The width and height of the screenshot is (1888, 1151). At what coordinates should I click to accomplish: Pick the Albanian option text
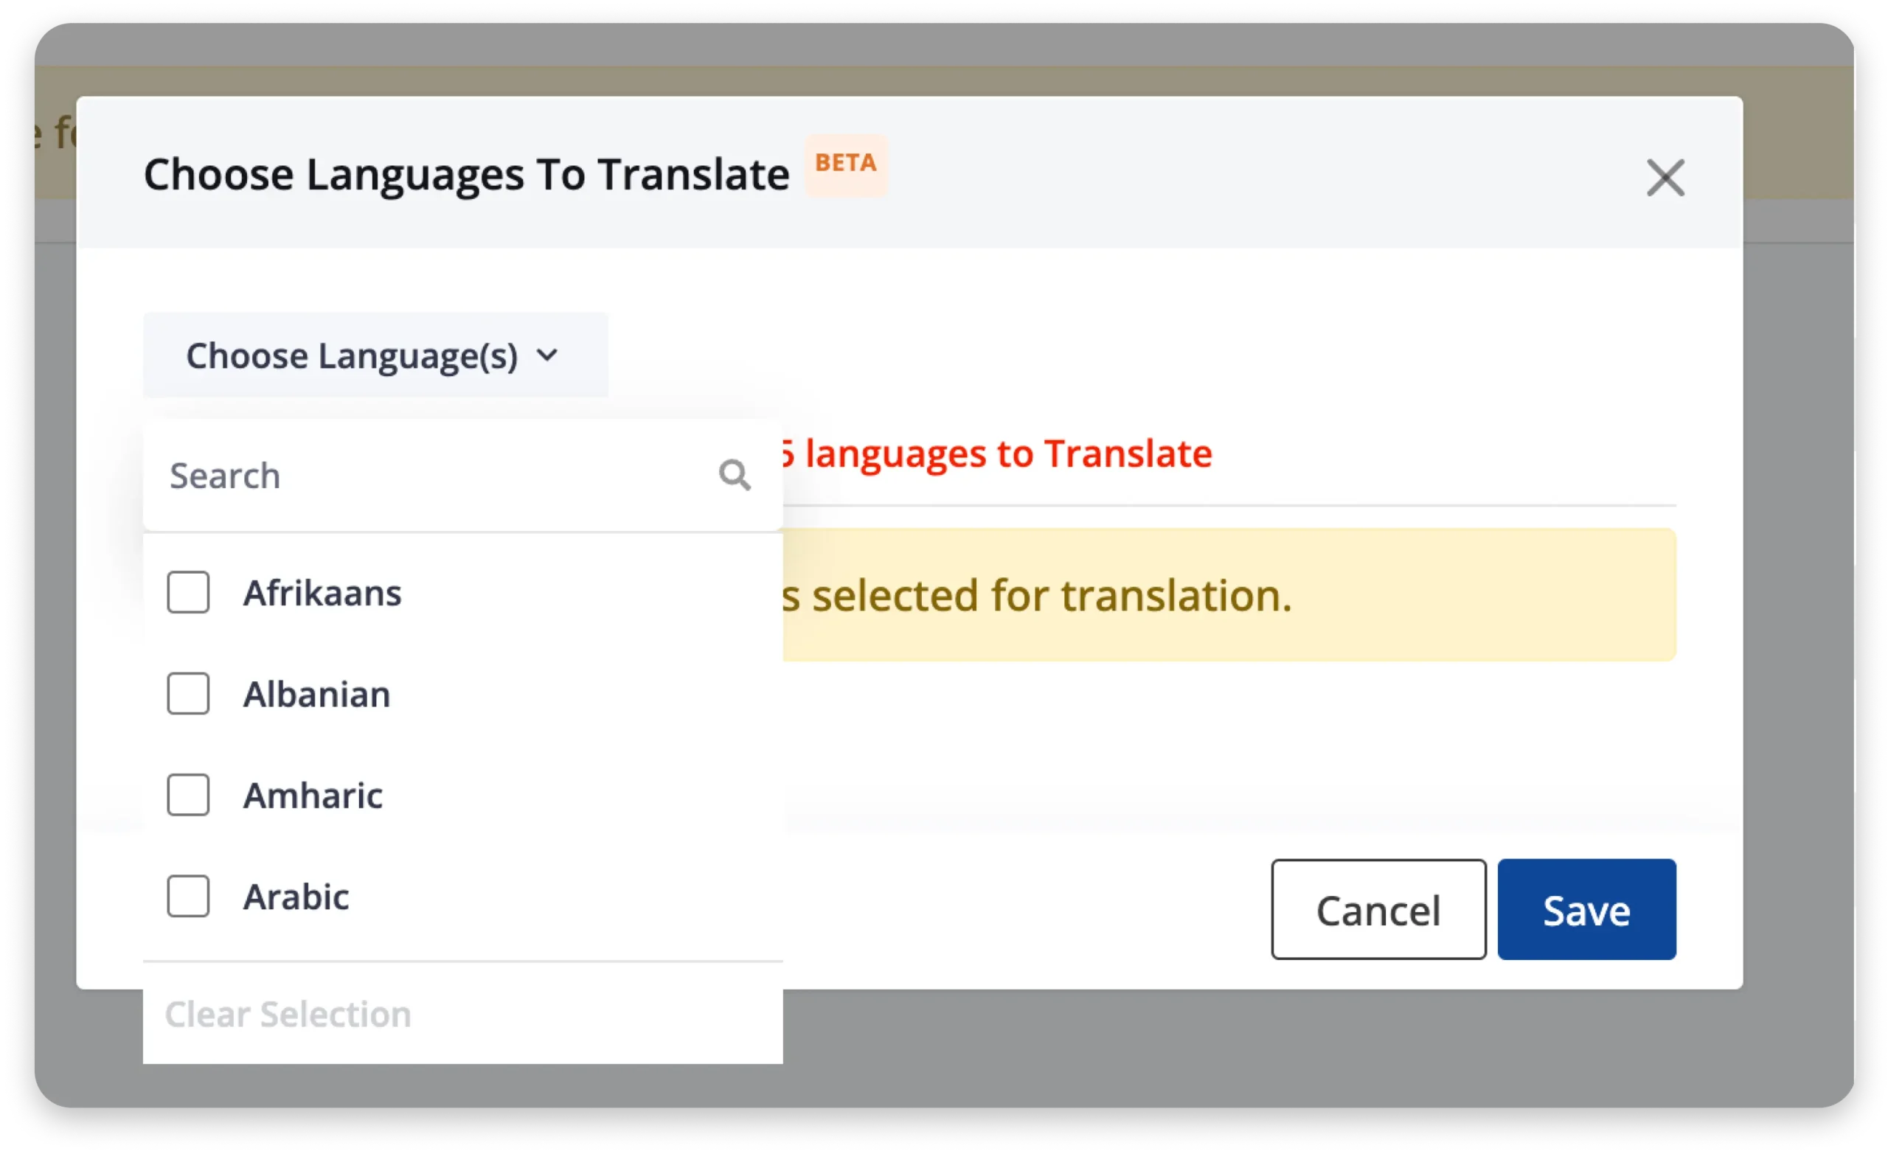[316, 695]
